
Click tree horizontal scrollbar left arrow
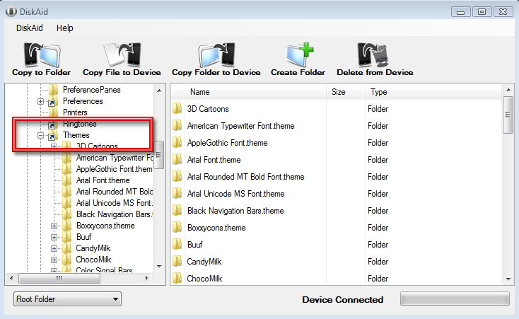[x=11, y=278]
